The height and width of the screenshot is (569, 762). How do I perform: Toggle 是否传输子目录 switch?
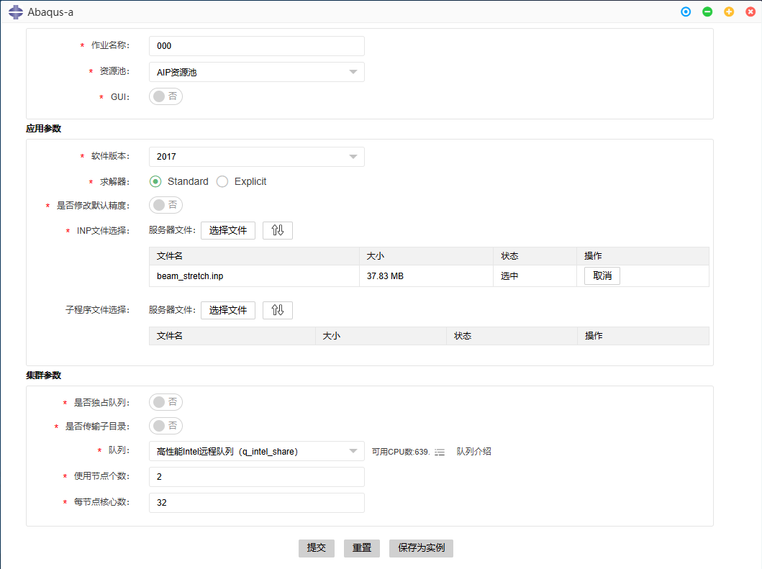point(165,426)
